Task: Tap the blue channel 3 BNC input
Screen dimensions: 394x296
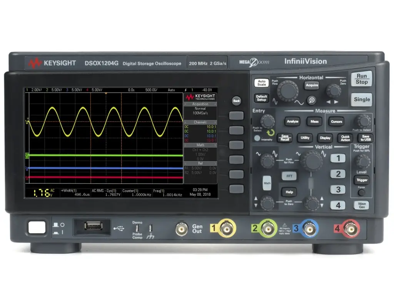Action: [x=309, y=229]
